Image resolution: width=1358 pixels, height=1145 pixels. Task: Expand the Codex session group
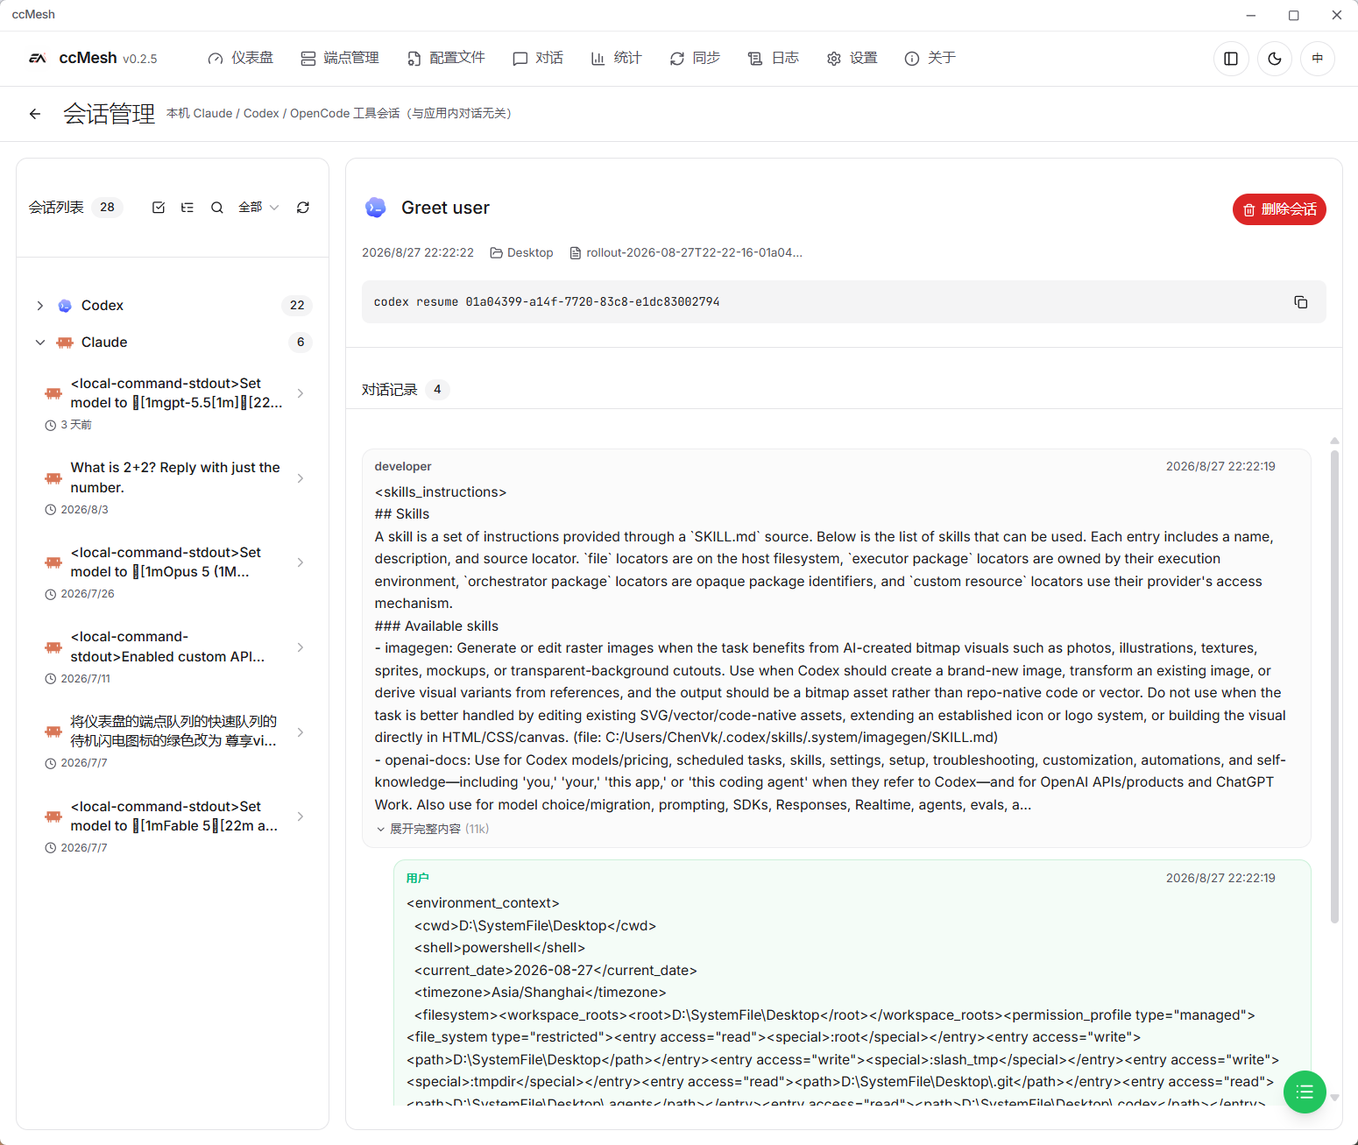(40, 306)
